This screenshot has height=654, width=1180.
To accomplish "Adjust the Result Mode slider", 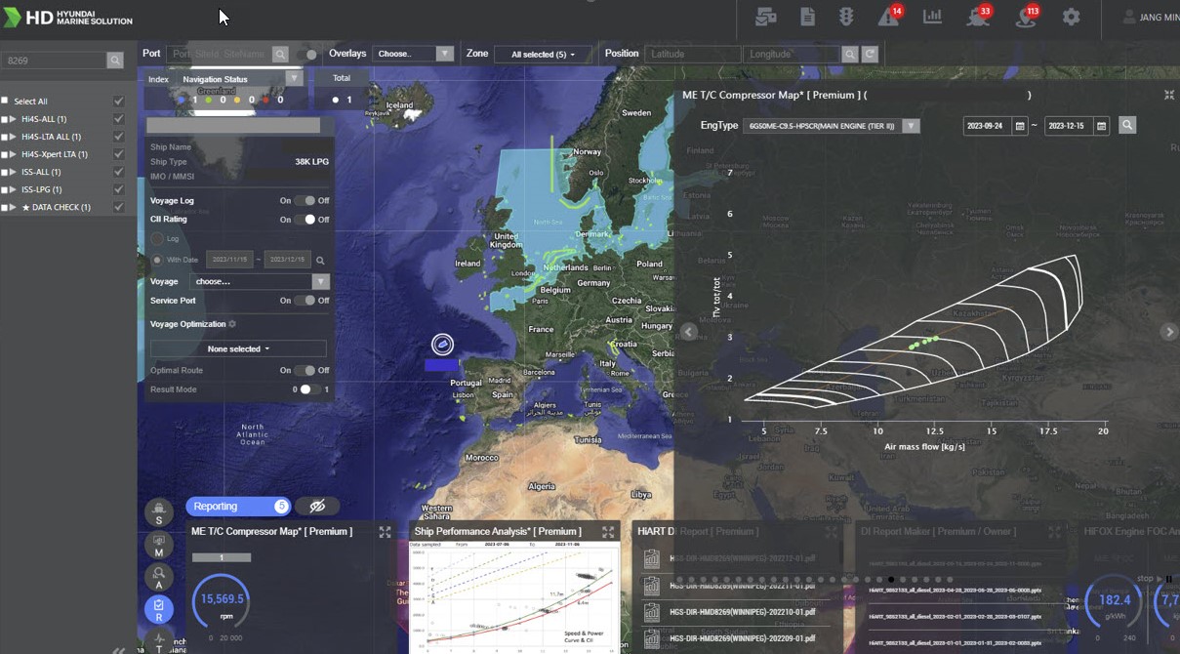I will 308,389.
